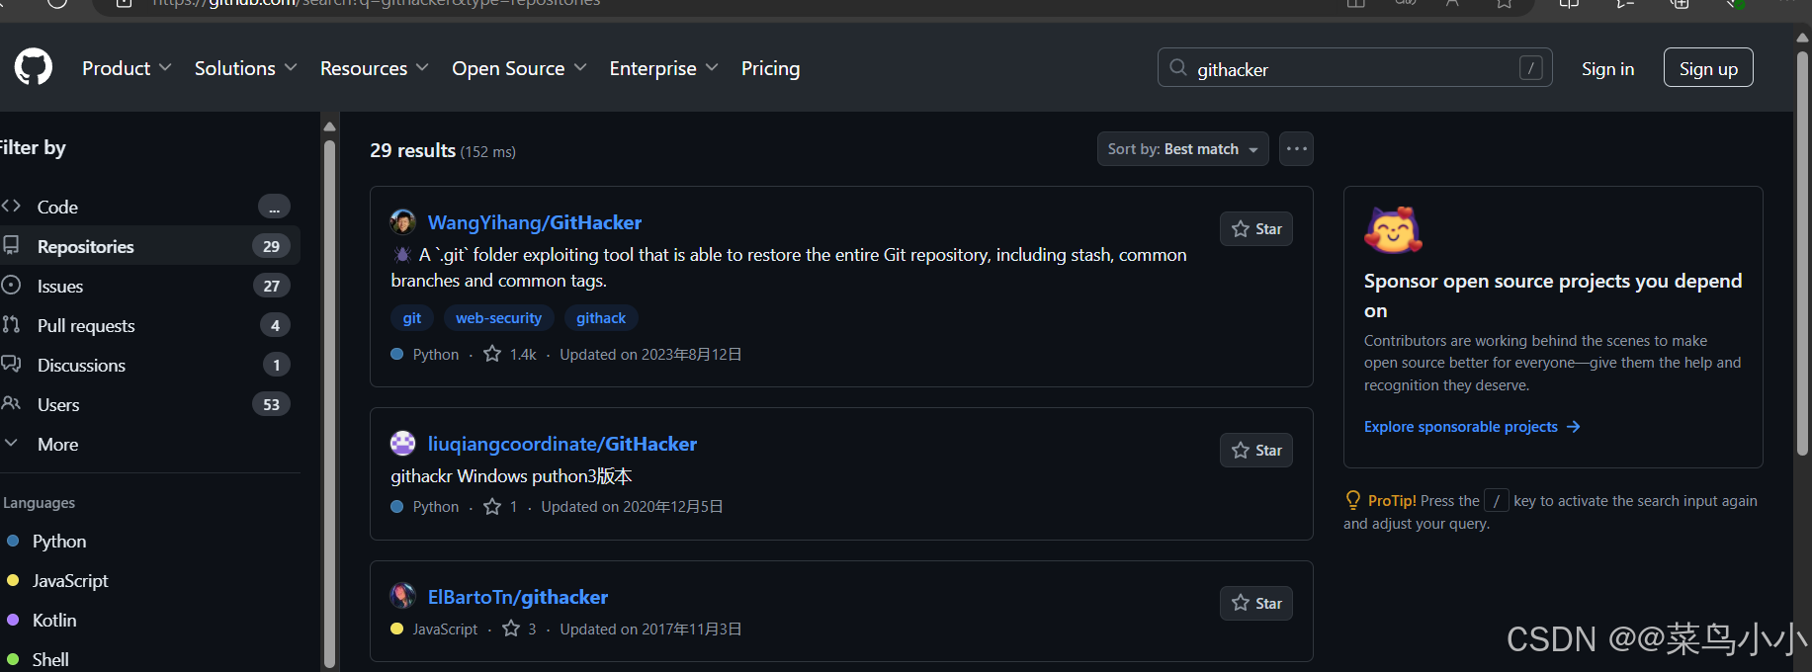
Task: Open the Sort by Best match dropdown
Action: (x=1182, y=149)
